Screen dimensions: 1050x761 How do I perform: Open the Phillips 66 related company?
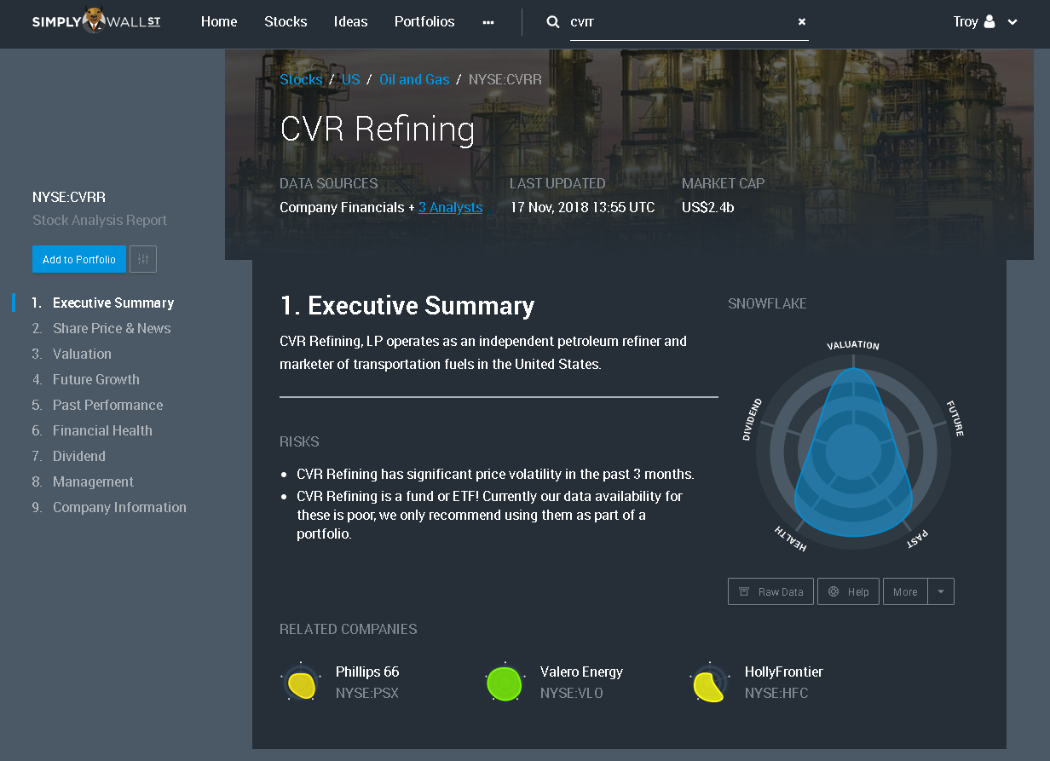click(x=367, y=672)
